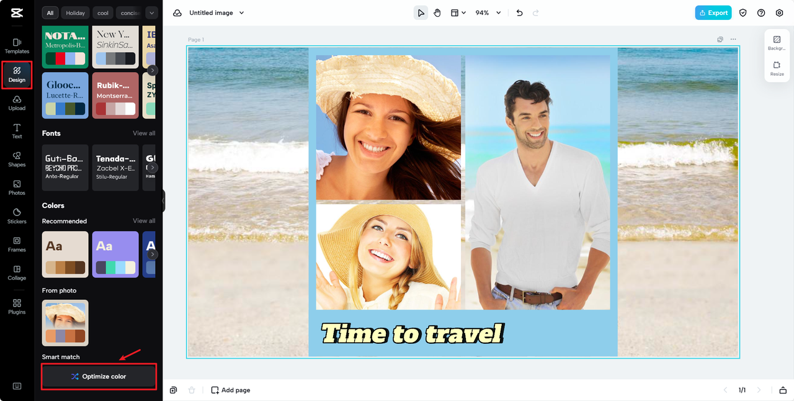794x401 pixels.
Task: Go to the previous page arrow
Action: pos(725,390)
